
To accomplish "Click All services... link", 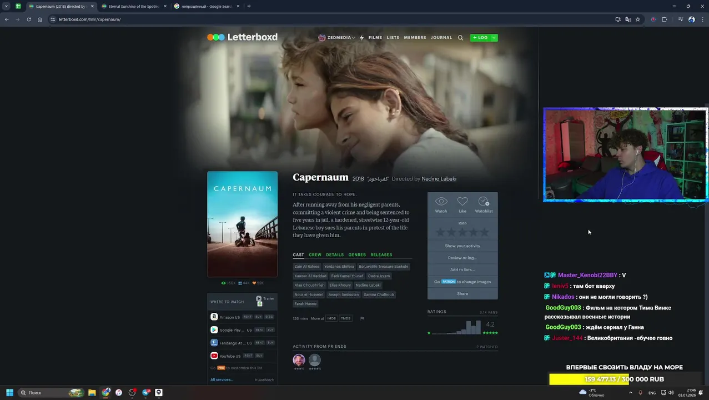I will click(x=222, y=379).
